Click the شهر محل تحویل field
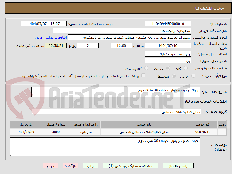Image resolution: width=232 pixels, height=174 pixels. [x=168, y=61]
